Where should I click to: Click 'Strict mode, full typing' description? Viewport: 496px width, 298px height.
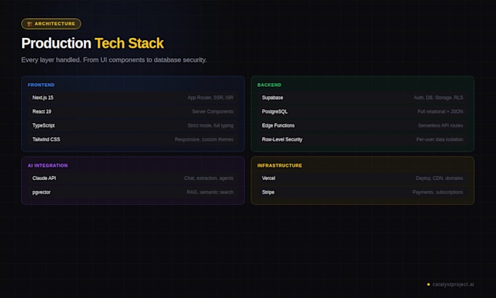(x=210, y=125)
